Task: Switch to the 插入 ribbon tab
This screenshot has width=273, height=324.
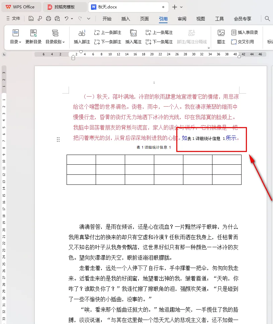Action: (126, 19)
